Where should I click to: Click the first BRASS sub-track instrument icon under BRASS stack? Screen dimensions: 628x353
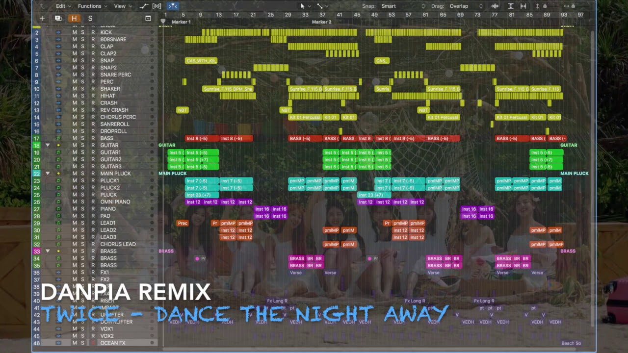(x=58, y=258)
